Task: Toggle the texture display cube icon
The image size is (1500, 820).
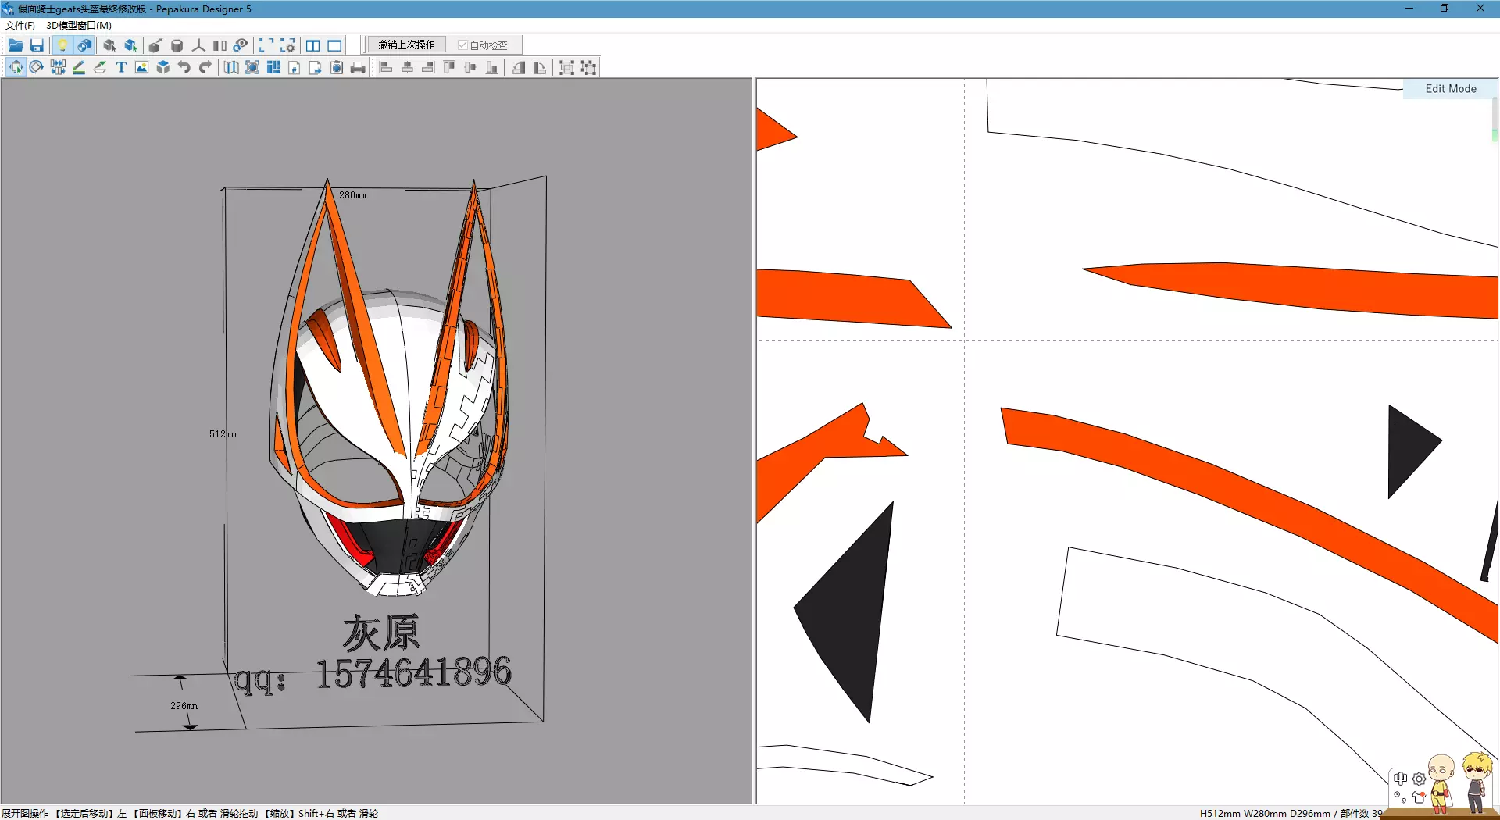Action: click(84, 45)
